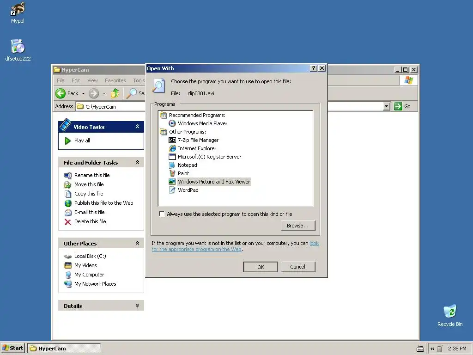
Task: Go up one folder level
Action: coord(115,93)
